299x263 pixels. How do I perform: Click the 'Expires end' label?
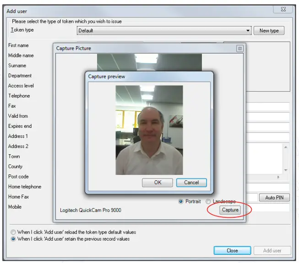point(20,126)
